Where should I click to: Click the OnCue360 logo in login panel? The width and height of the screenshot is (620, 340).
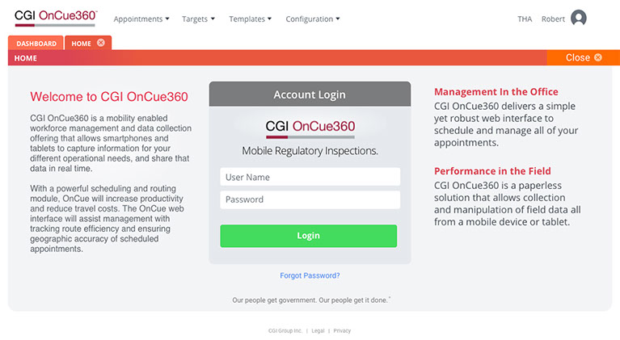310,128
